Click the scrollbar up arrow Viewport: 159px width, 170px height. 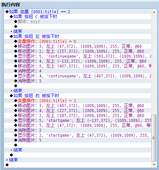tap(154, 12)
